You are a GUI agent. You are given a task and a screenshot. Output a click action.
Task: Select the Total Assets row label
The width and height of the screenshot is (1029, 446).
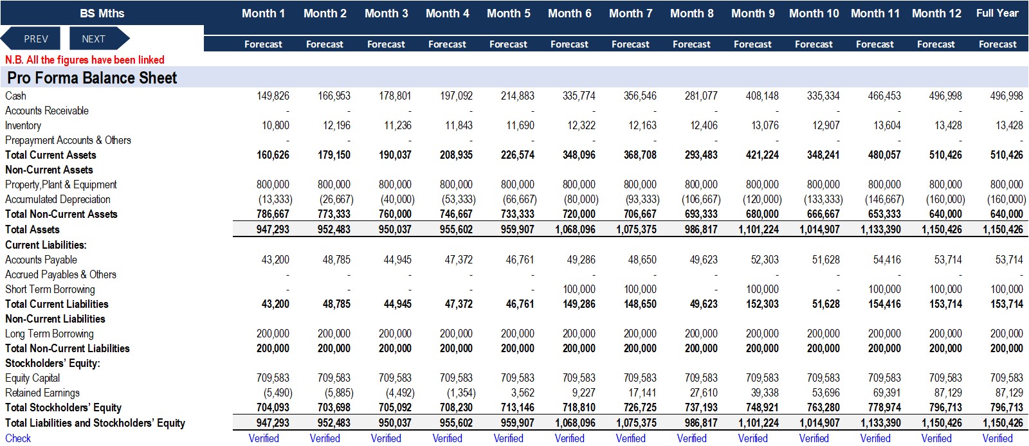coord(32,229)
